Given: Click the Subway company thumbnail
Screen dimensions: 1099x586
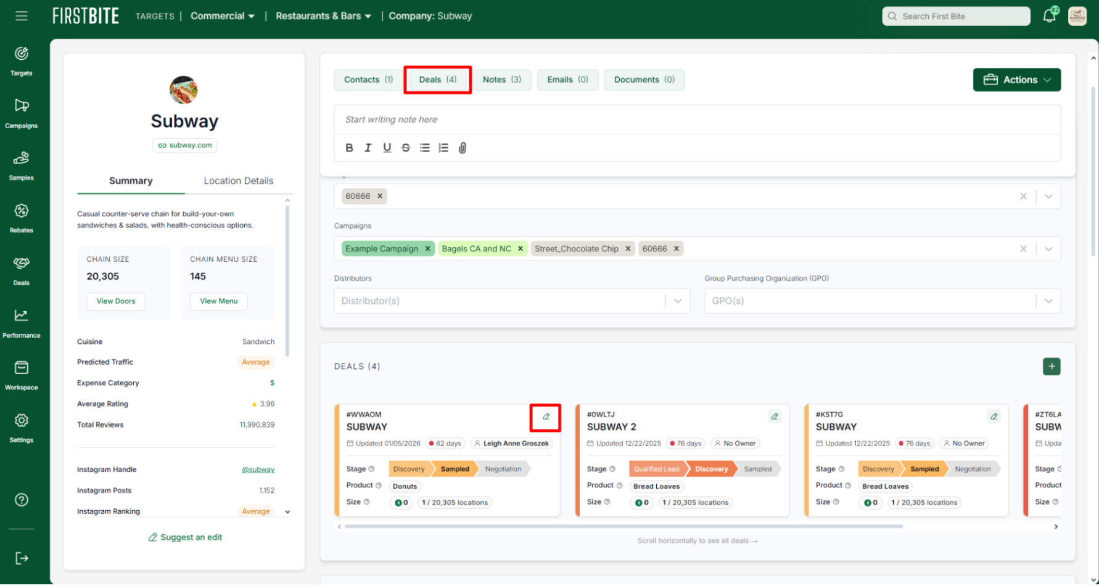Looking at the screenshot, I should click(x=184, y=90).
